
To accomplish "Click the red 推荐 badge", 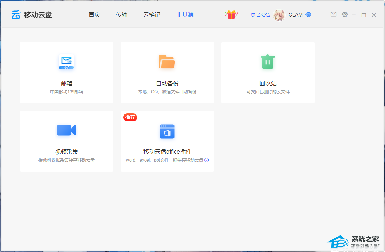I will (x=130, y=117).
